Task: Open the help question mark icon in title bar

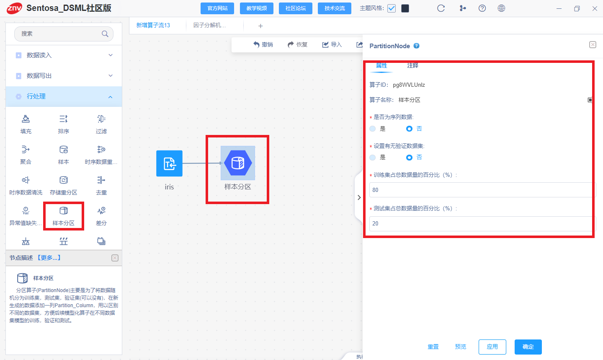Action: [482, 8]
